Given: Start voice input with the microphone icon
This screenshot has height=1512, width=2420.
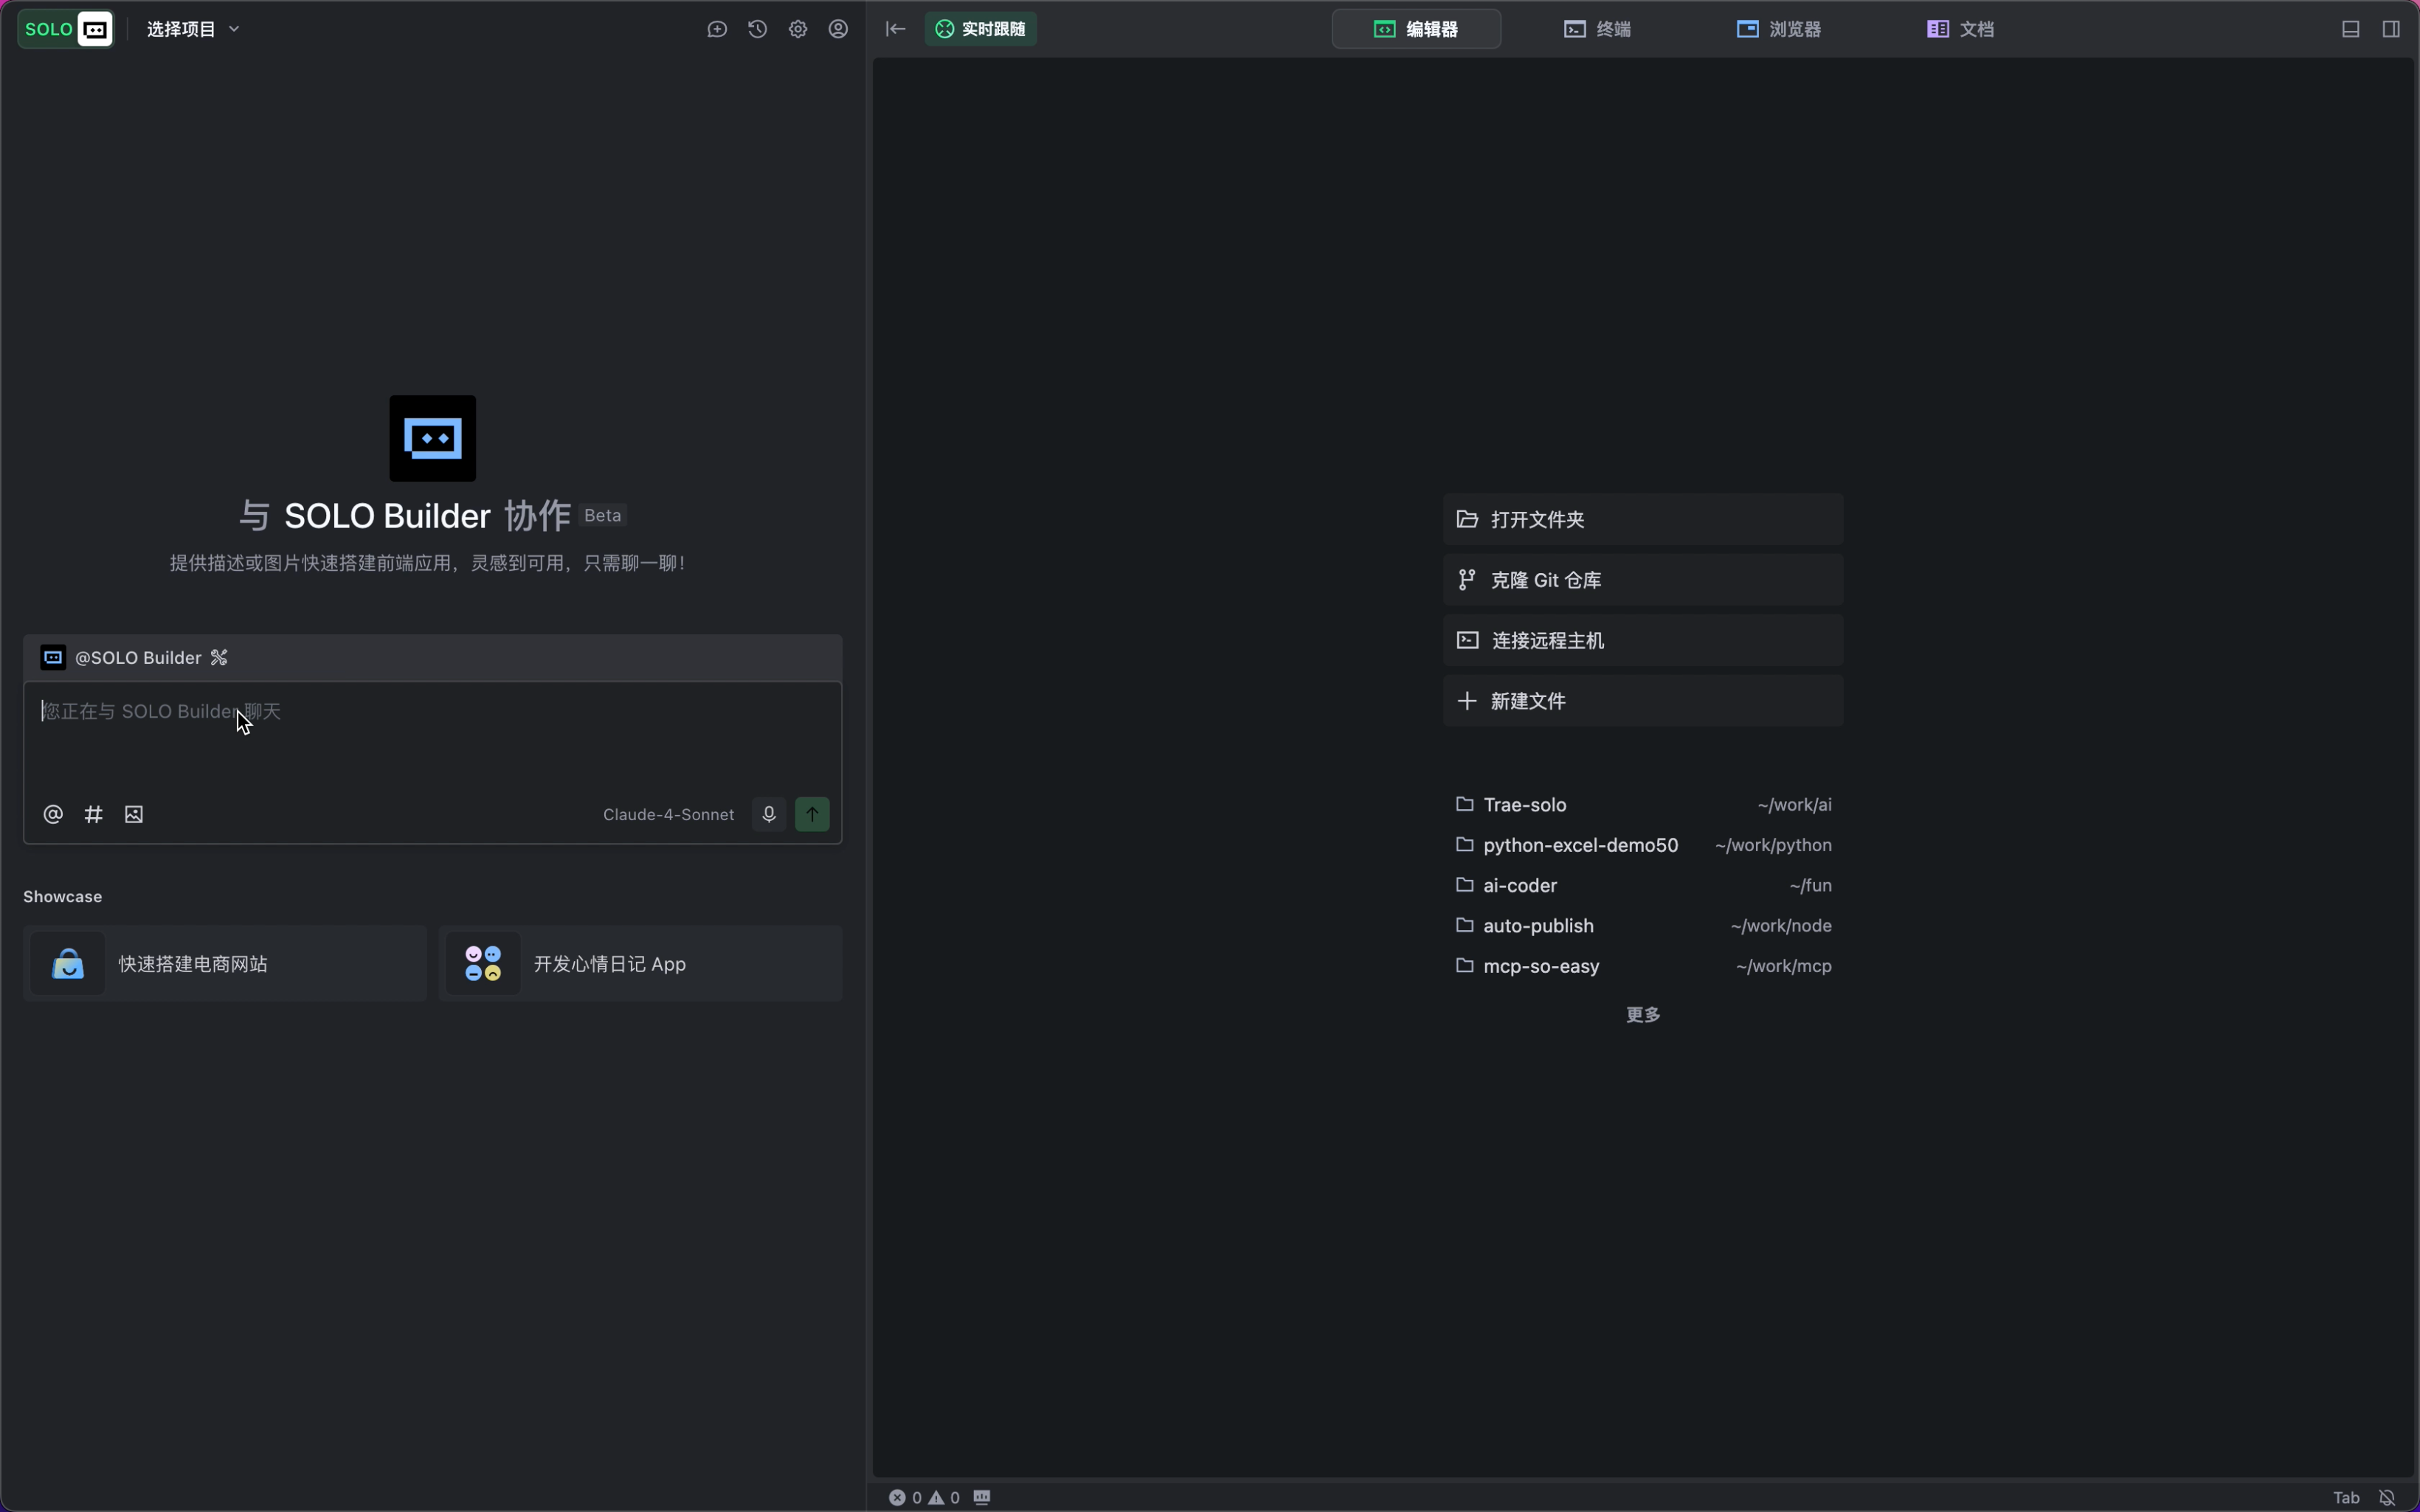Looking at the screenshot, I should [x=769, y=814].
